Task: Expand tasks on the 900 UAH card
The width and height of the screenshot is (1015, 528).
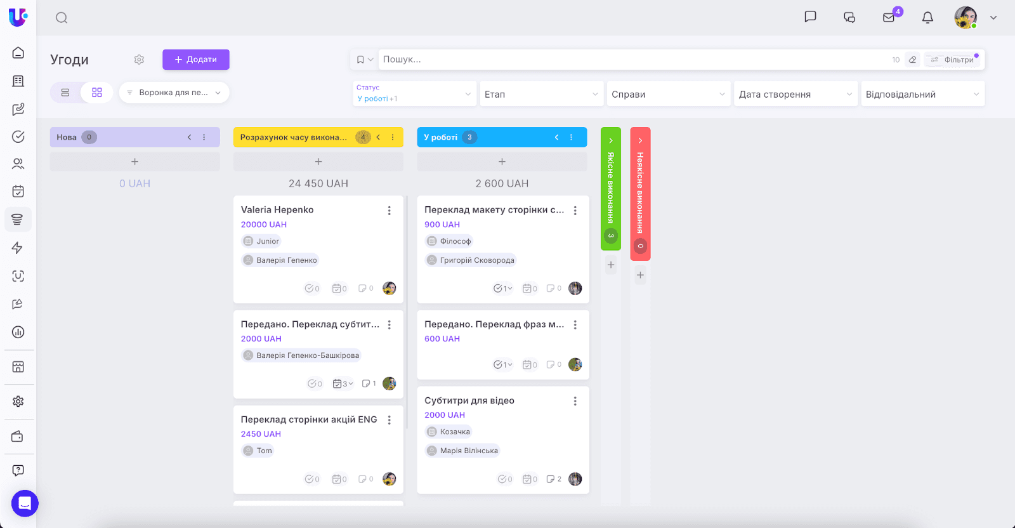Action: (503, 288)
